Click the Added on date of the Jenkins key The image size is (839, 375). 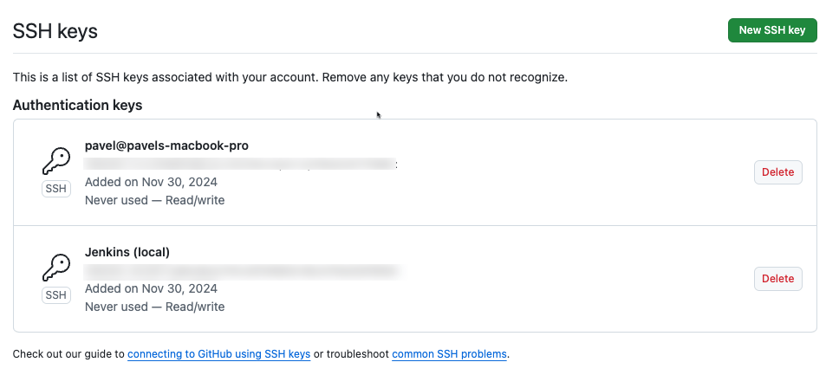click(151, 288)
